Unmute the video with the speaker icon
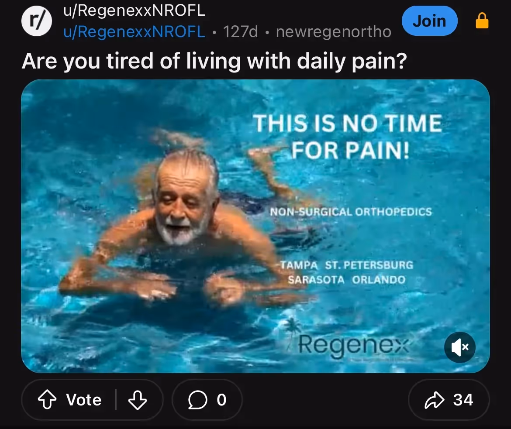The width and height of the screenshot is (511, 429). (x=460, y=347)
